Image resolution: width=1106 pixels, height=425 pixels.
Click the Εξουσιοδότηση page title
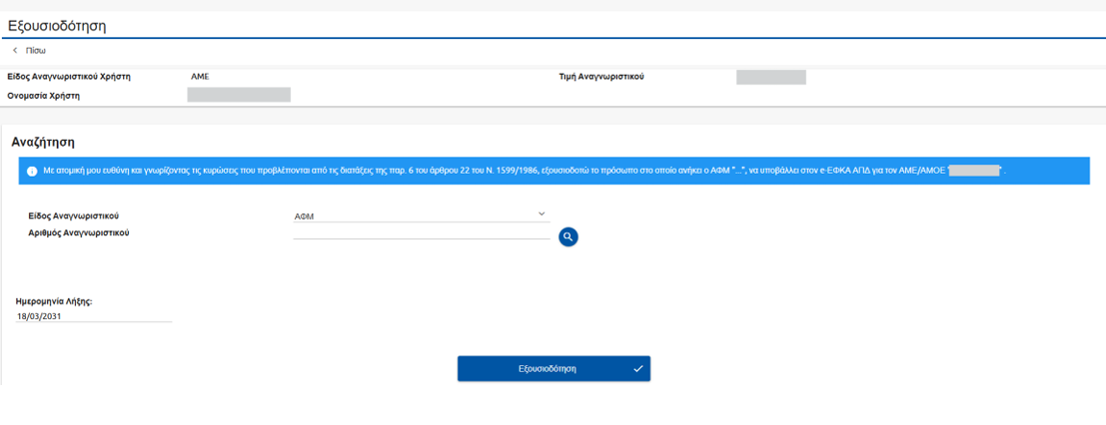[57, 26]
